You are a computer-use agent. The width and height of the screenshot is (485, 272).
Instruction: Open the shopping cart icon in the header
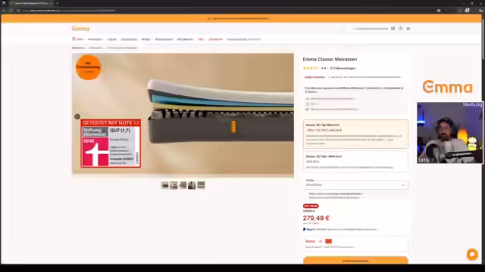click(x=408, y=29)
